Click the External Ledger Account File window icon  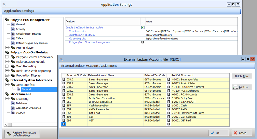pyautogui.click(x=61, y=59)
